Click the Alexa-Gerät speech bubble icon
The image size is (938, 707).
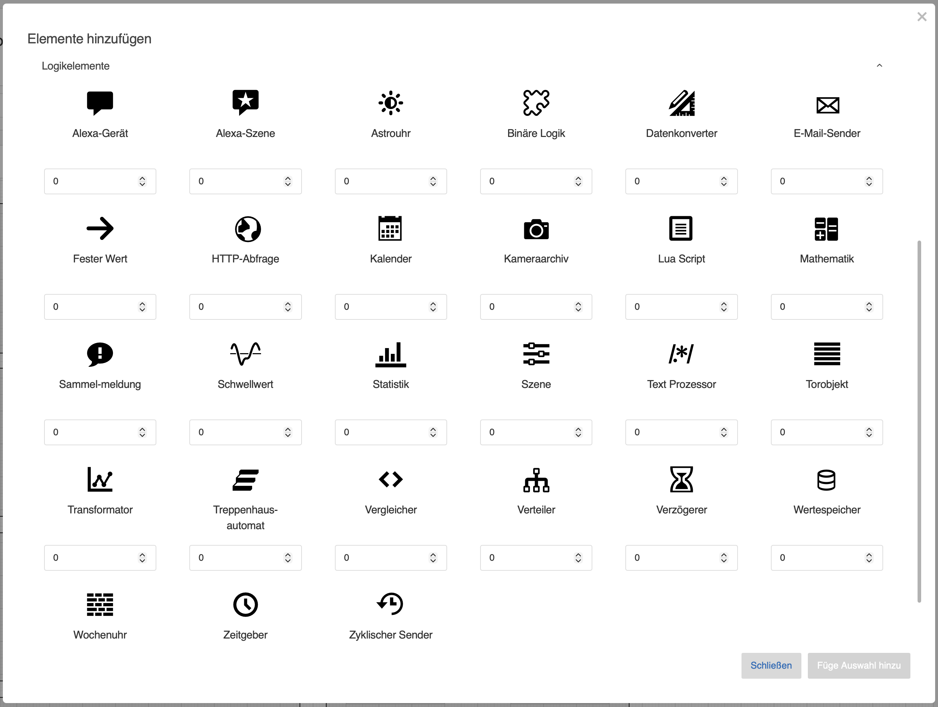(x=100, y=102)
